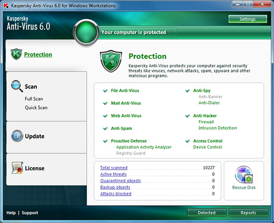
Task: Click the large green protection status orb
Action: coord(86,32)
